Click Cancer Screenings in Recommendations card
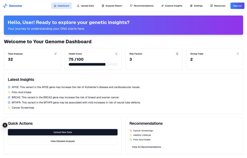The image size is (247, 158). 143,130
